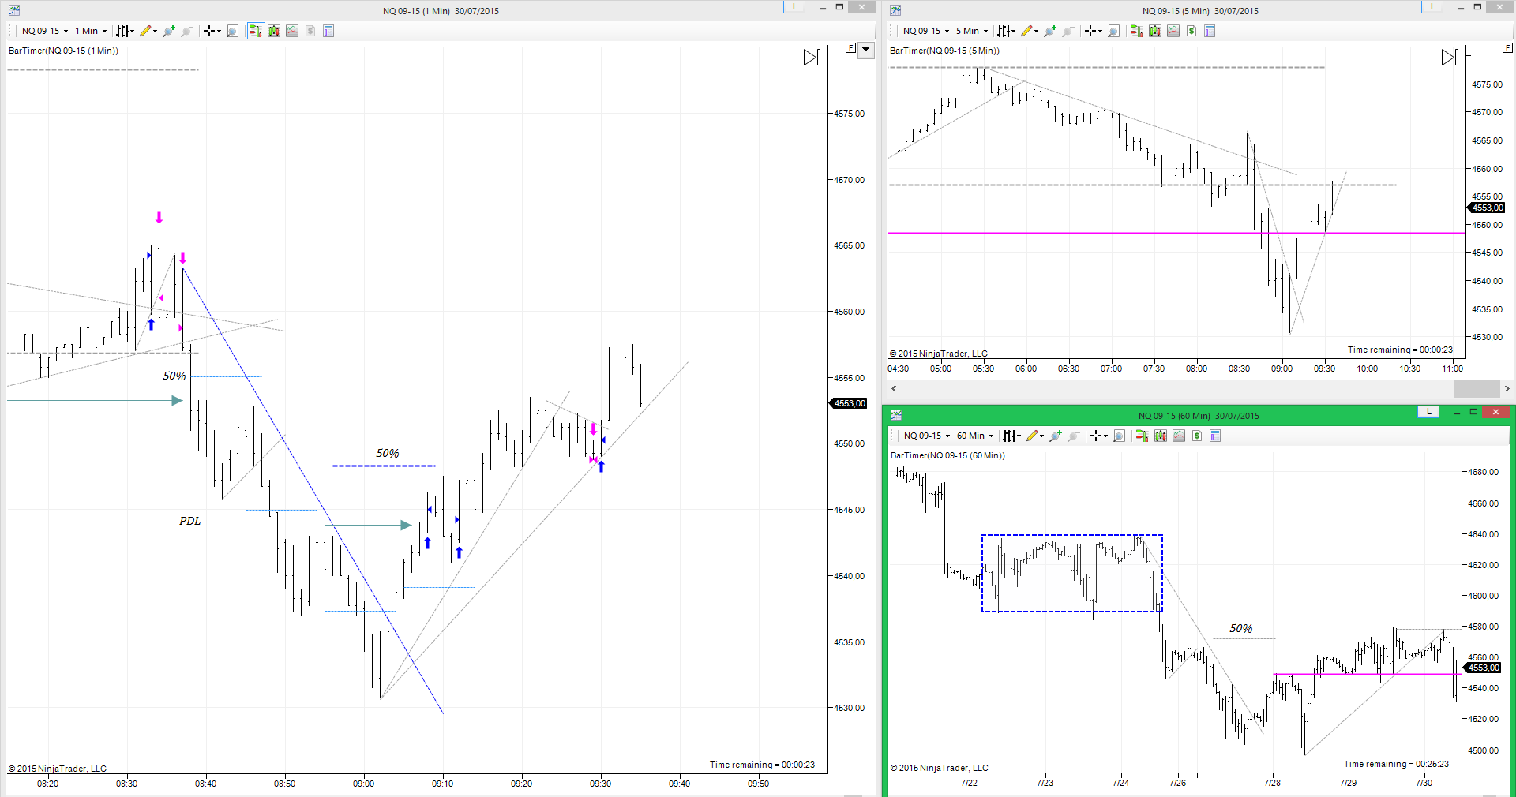Image resolution: width=1516 pixels, height=797 pixels.
Task: Open Indicators icon in 5 Min chart
Action: [1173, 31]
